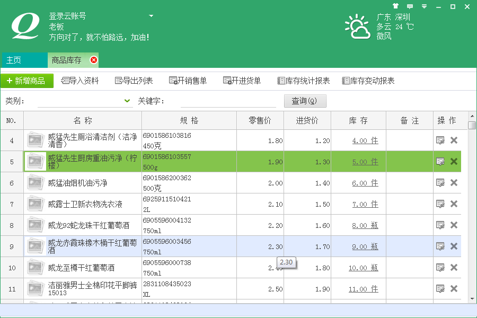This screenshot has width=477, height=318.
Task: Open stock link 10.00 瓶
Action: tap(363, 268)
